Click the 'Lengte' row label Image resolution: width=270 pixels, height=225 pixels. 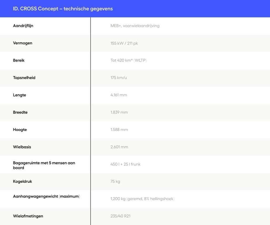click(x=20, y=95)
